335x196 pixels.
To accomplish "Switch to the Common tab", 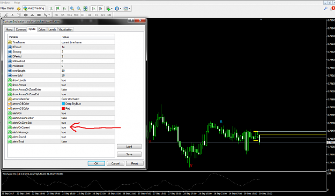I will click(x=21, y=29).
